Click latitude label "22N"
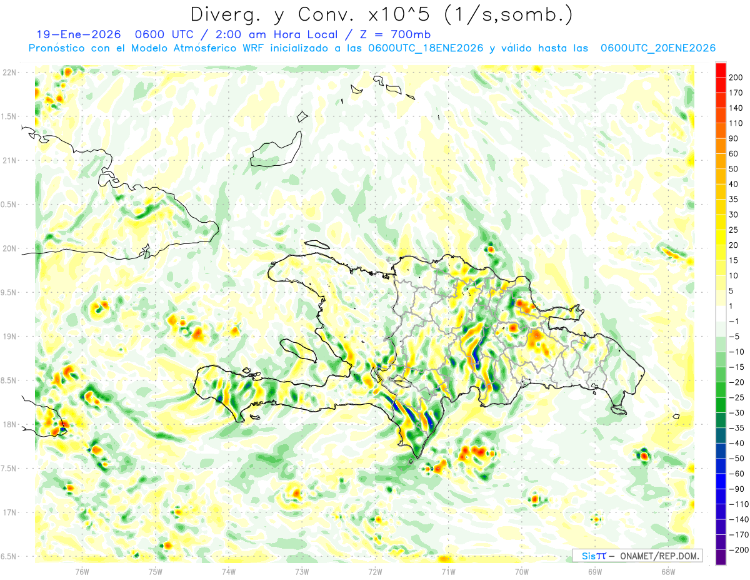750x580 pixels. pyautogui.click(x=9, y=73)
